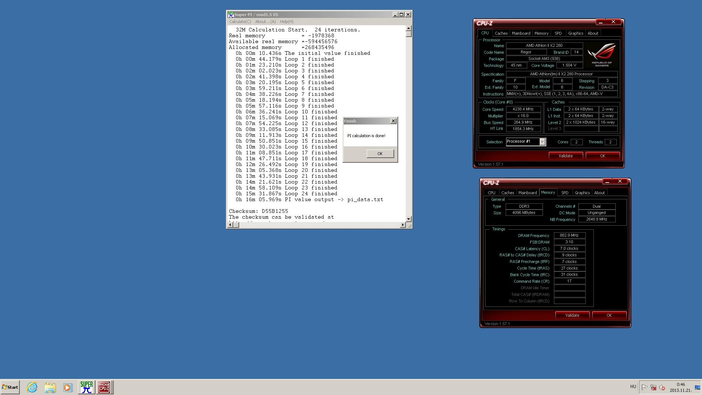Click the Super PI vertical scrollbar up arrow
The image size is (702, 395).
[x=409, y=29]
